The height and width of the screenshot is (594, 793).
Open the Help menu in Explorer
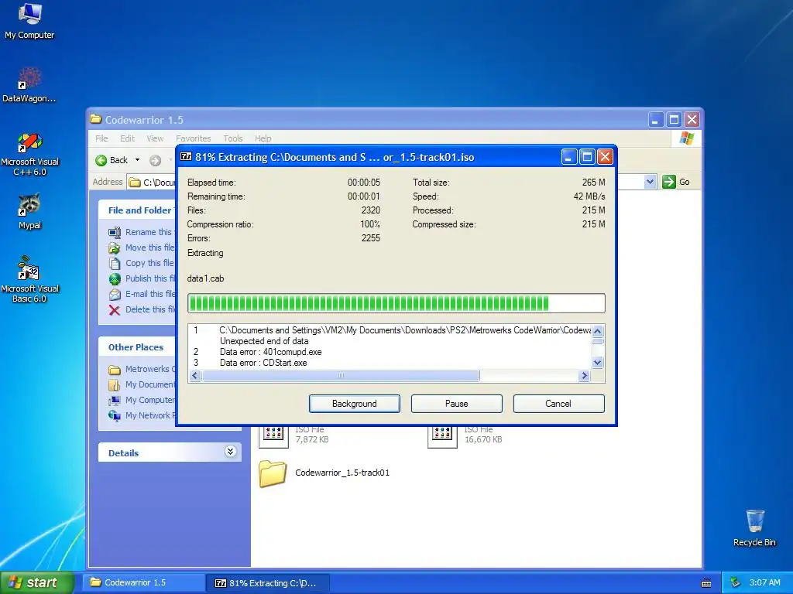click(x=263, y=138)
